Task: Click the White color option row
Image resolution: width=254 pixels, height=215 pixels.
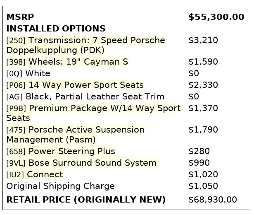Action: coord(38,74)
